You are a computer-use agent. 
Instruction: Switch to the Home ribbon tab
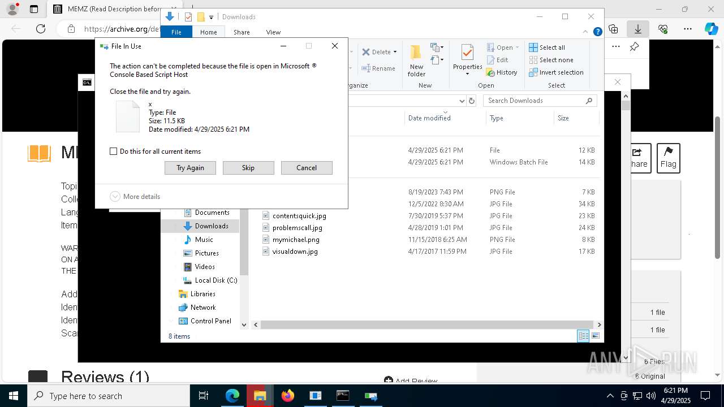(x=209, y=32)
